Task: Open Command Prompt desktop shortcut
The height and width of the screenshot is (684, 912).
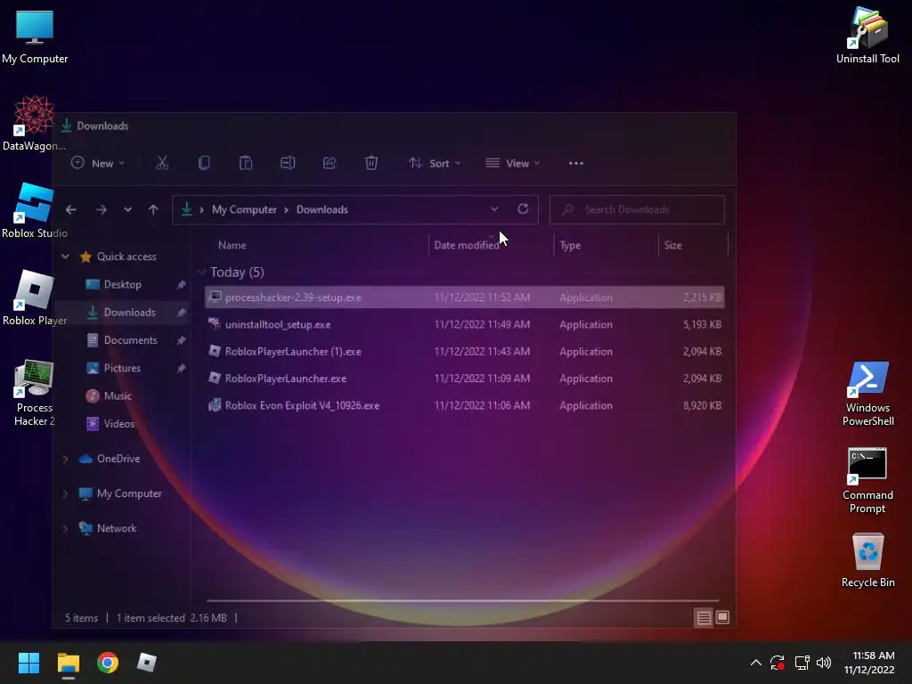Action: (x=867, y=480)
